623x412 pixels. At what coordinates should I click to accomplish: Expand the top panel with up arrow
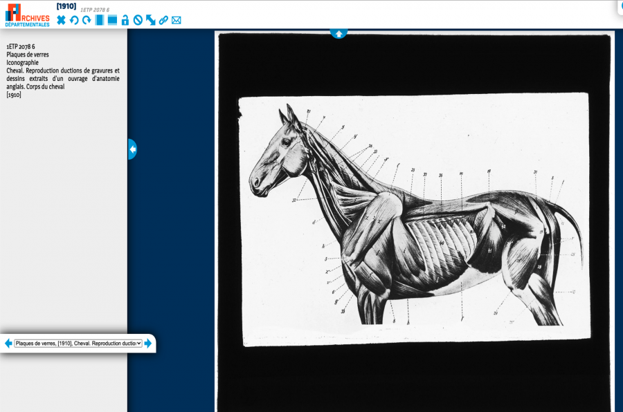tap(339, 34)
